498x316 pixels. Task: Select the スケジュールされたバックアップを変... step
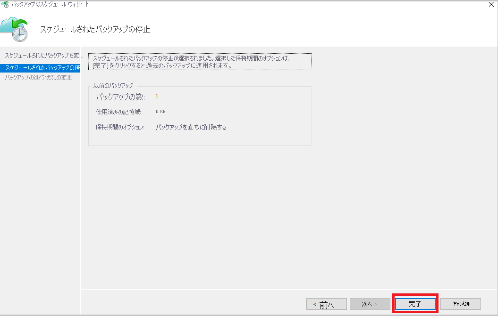[44, 56]
